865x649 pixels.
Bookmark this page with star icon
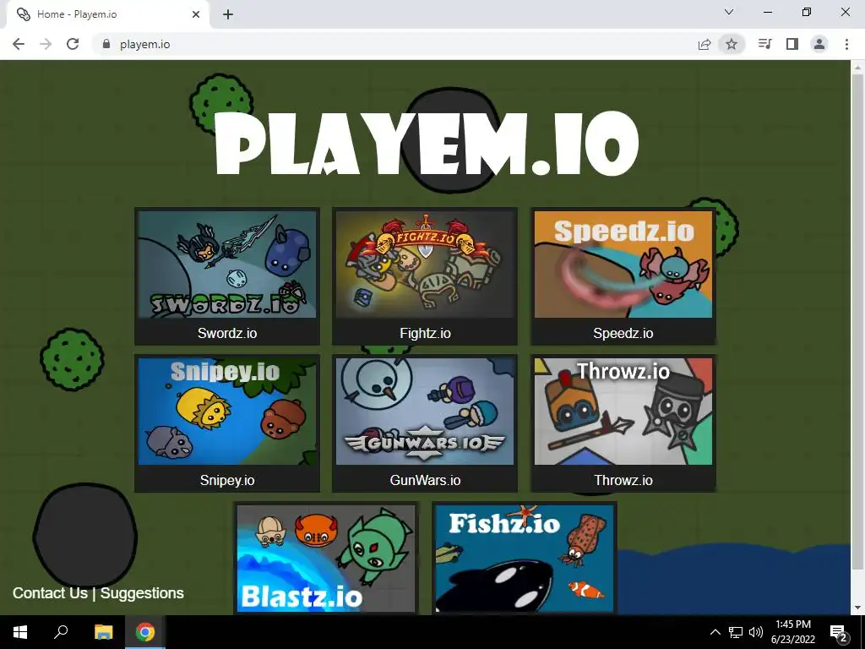(732, 44)
